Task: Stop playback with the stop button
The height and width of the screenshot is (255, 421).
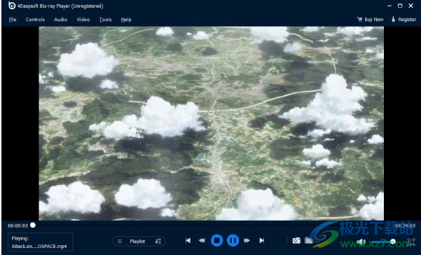Action: pos(217,240)
